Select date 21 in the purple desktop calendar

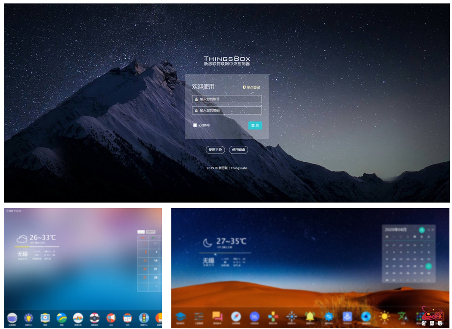(156, 269)
